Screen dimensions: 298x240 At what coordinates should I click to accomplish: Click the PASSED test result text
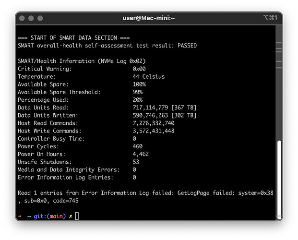[x=187, y=46]
